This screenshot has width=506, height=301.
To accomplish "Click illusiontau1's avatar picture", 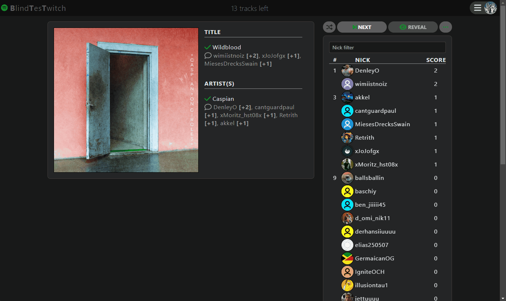I will click(347, 285).
